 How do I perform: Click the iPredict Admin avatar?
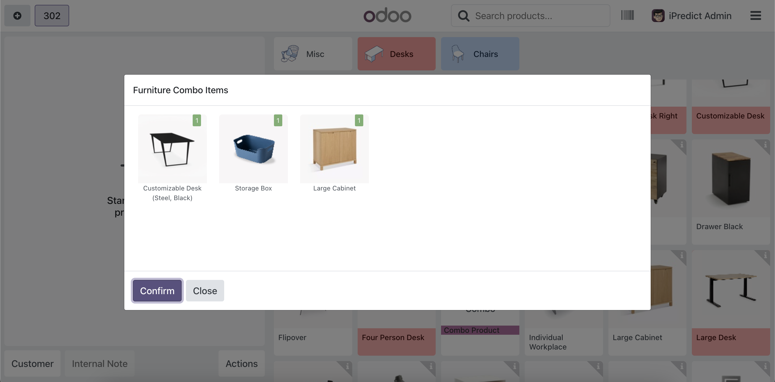click(658, 16)
